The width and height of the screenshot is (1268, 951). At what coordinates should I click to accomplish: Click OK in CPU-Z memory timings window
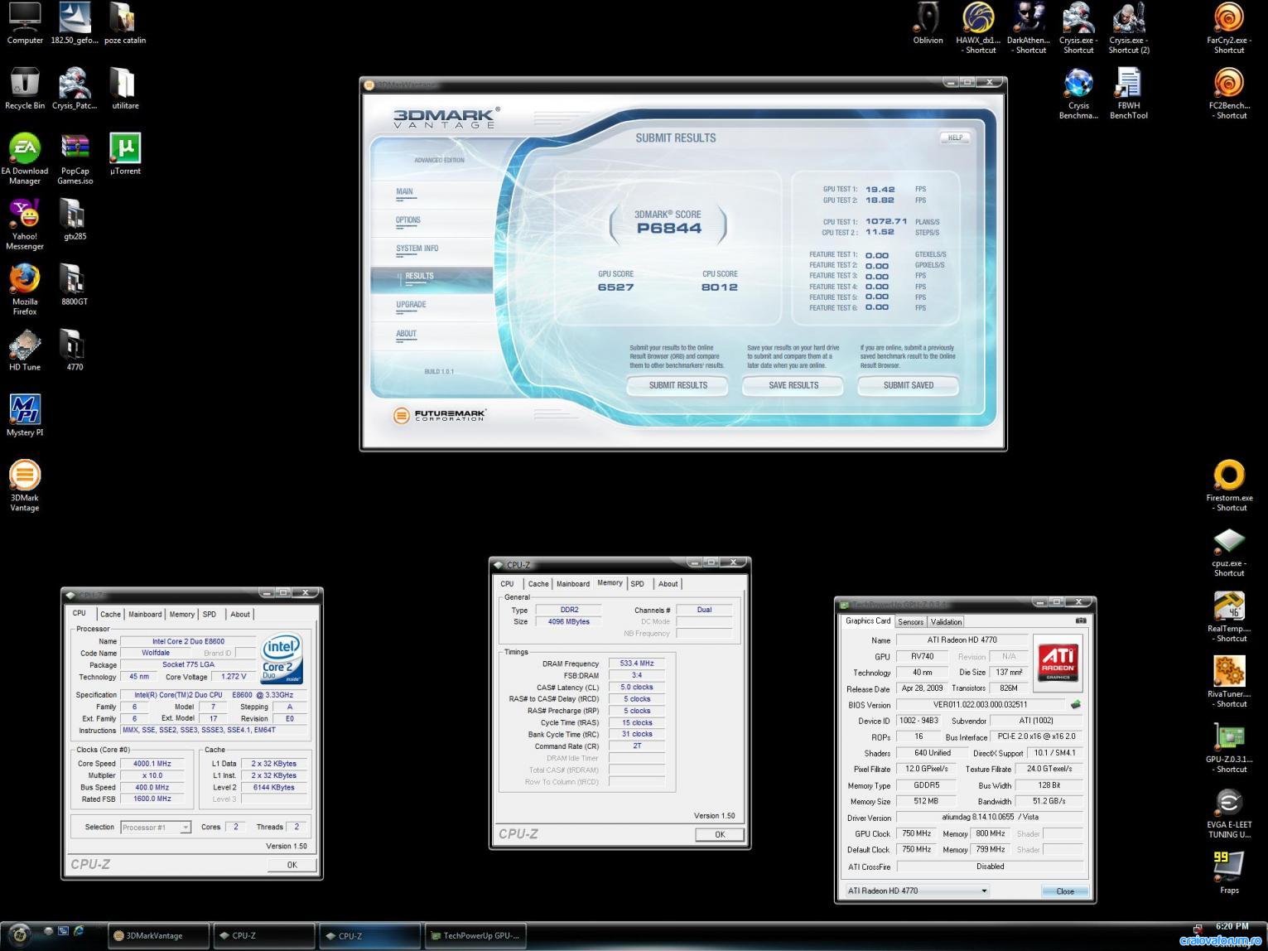(720, 834)
